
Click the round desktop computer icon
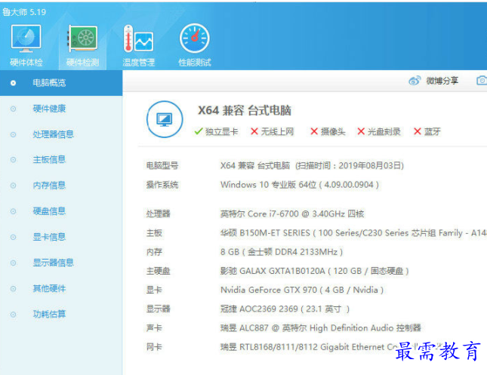(165, 119)
